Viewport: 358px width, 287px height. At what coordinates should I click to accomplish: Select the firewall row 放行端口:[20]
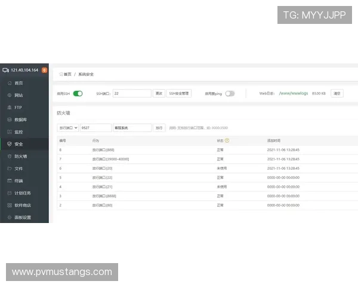coord(207,168)
